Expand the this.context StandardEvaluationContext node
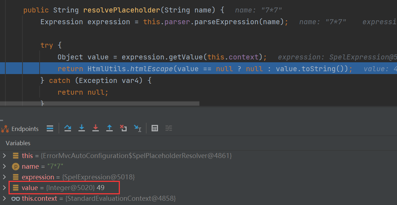 click(x=5, y=198)
